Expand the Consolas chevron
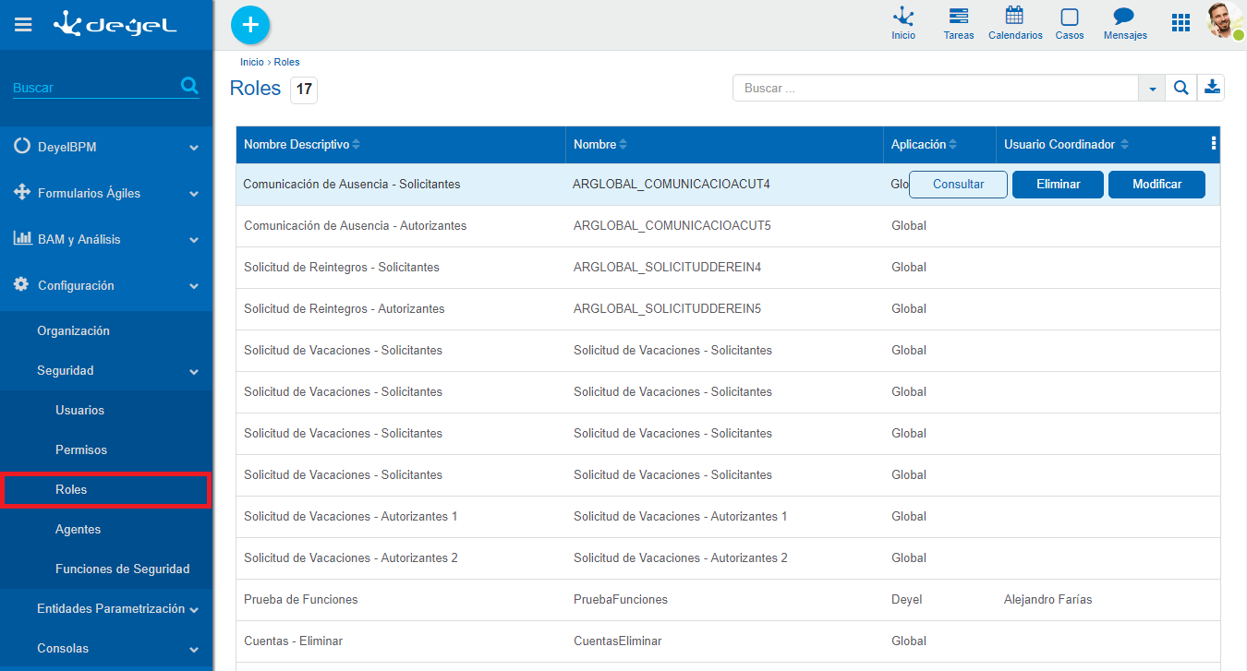This screenshot has height=671, width=1247. coord(194,649)
